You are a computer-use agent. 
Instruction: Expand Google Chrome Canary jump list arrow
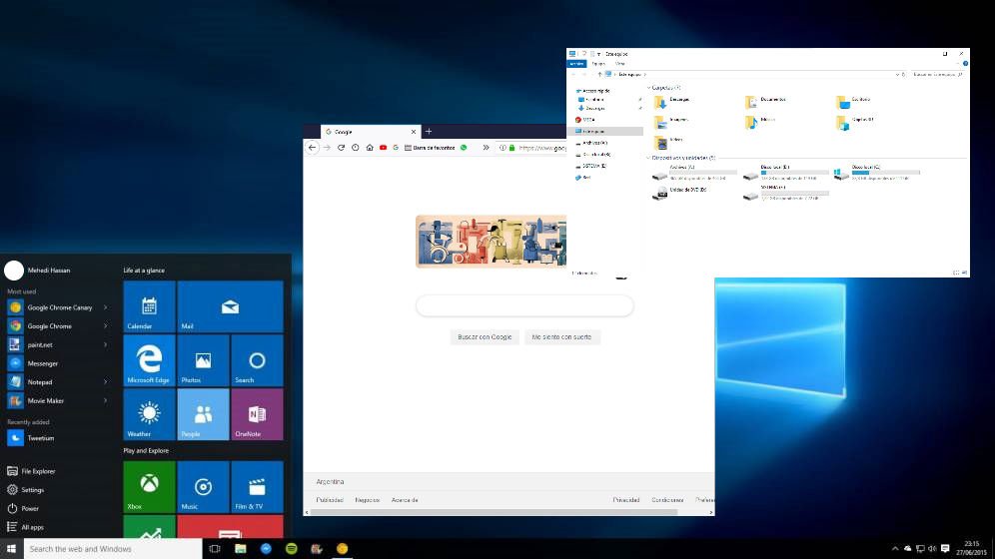tap(106, 307)
